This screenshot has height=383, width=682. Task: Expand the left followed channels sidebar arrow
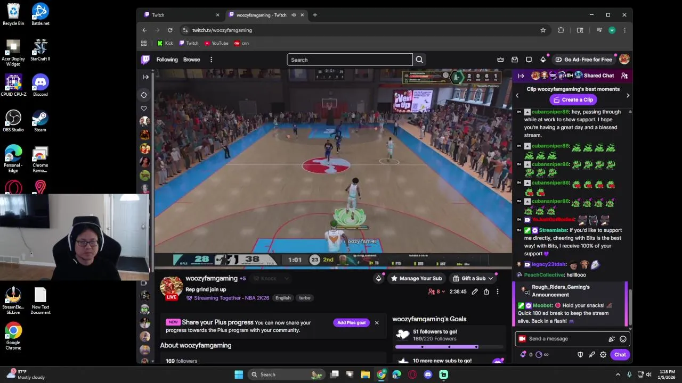point(145,77)
